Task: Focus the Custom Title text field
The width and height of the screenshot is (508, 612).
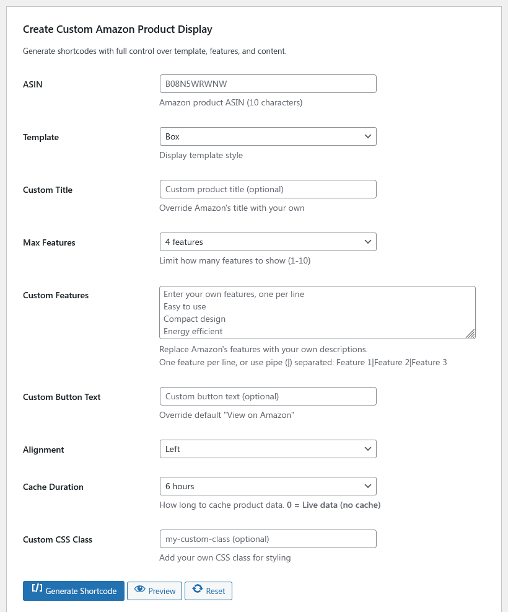Action: point(268,188)
